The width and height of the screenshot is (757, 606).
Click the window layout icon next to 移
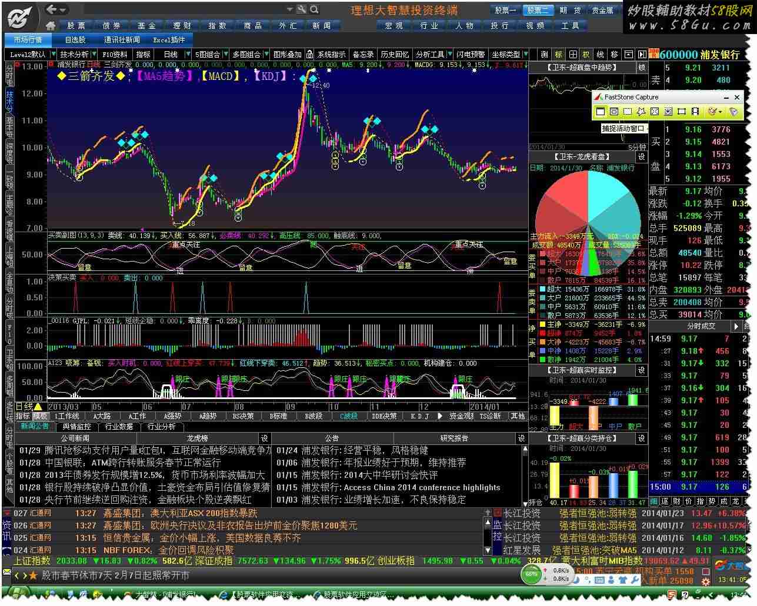[x=628, y=54]
